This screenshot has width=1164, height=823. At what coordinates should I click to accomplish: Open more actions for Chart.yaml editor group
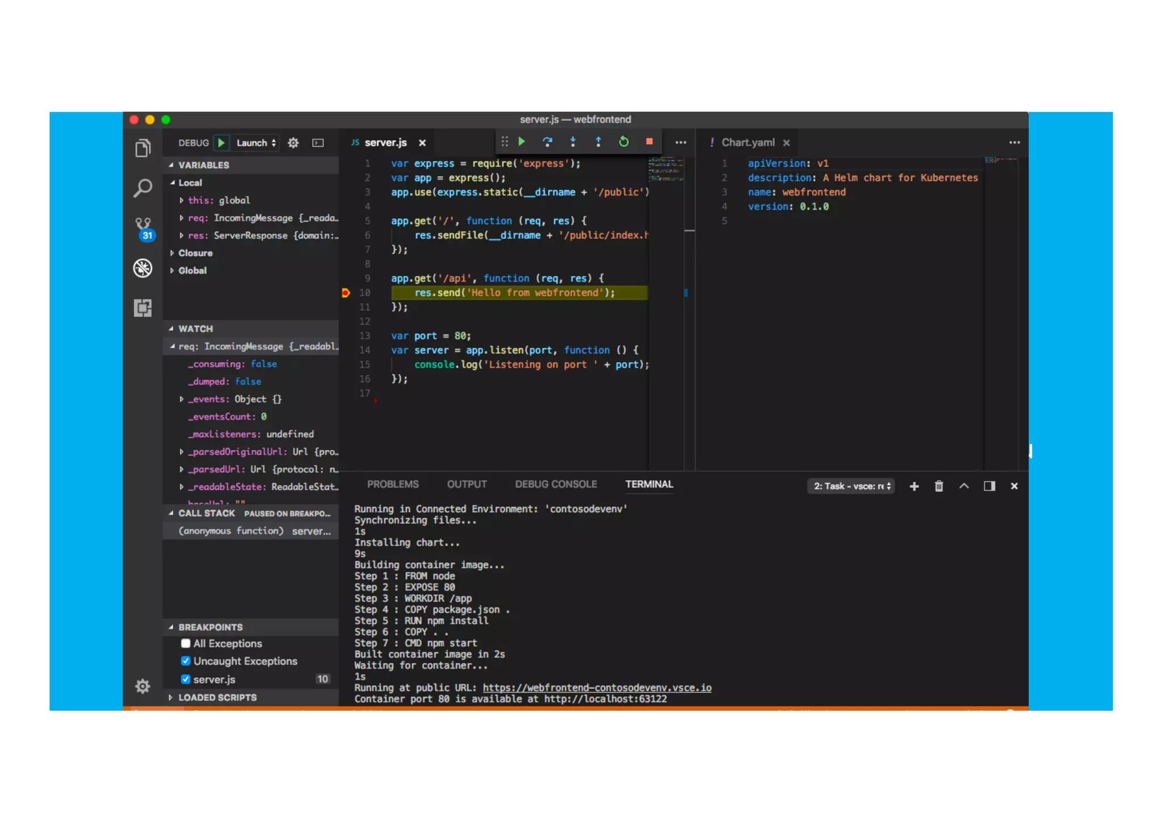click(x=1015, y=143)
